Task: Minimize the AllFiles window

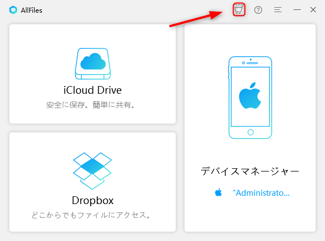Action: (297, 10)
